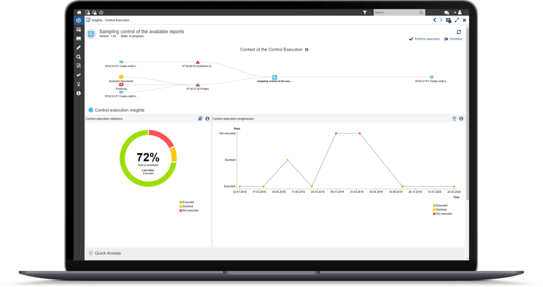
Task: Open the filter dropdown arrow in top bar
Action: pos(370,12)
